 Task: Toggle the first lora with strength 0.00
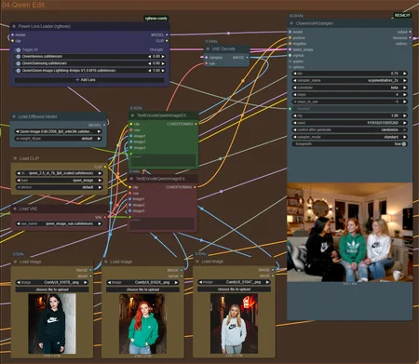(18, 57)
